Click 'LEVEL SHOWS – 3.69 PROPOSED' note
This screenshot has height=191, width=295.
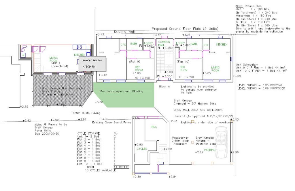click(261, 88)
